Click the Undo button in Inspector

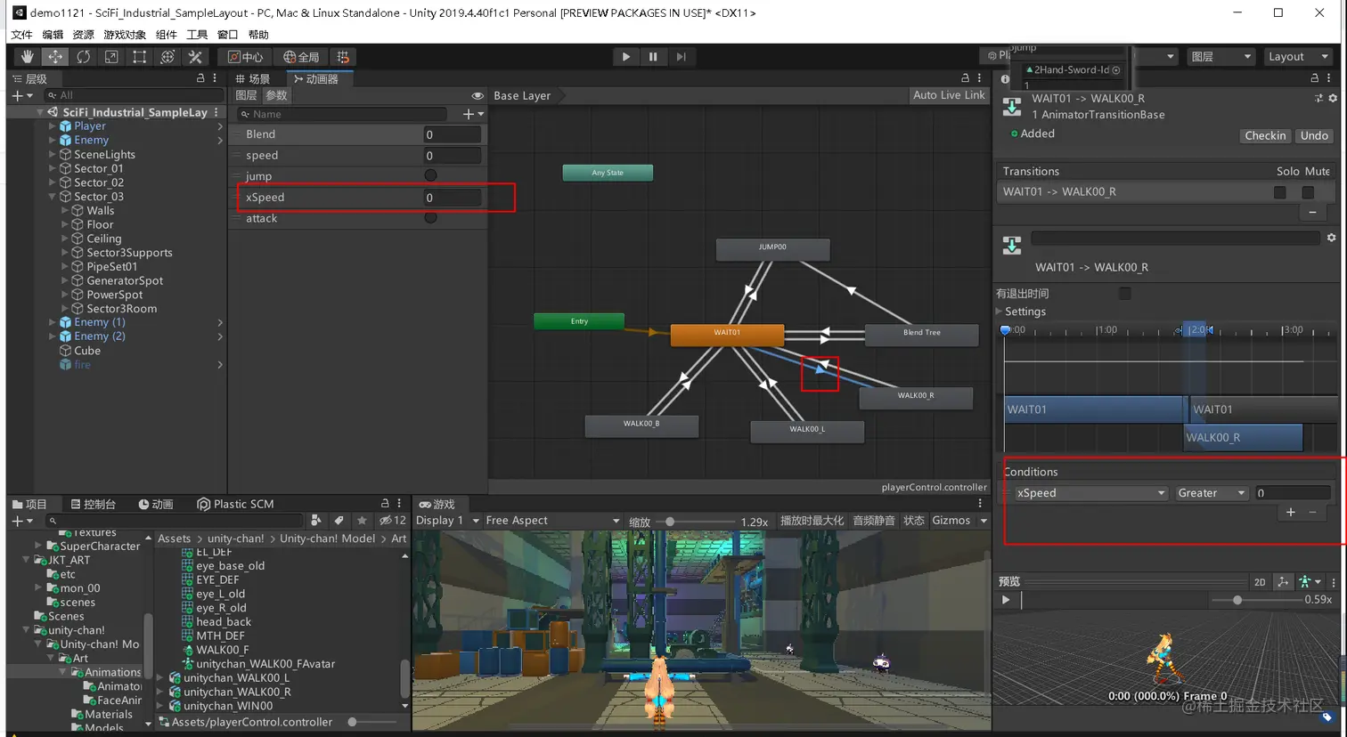(1314, 135)
